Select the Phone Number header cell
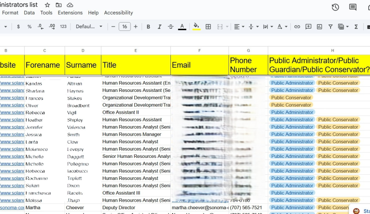This screenshot has height=214, width=370. (248, 65)
